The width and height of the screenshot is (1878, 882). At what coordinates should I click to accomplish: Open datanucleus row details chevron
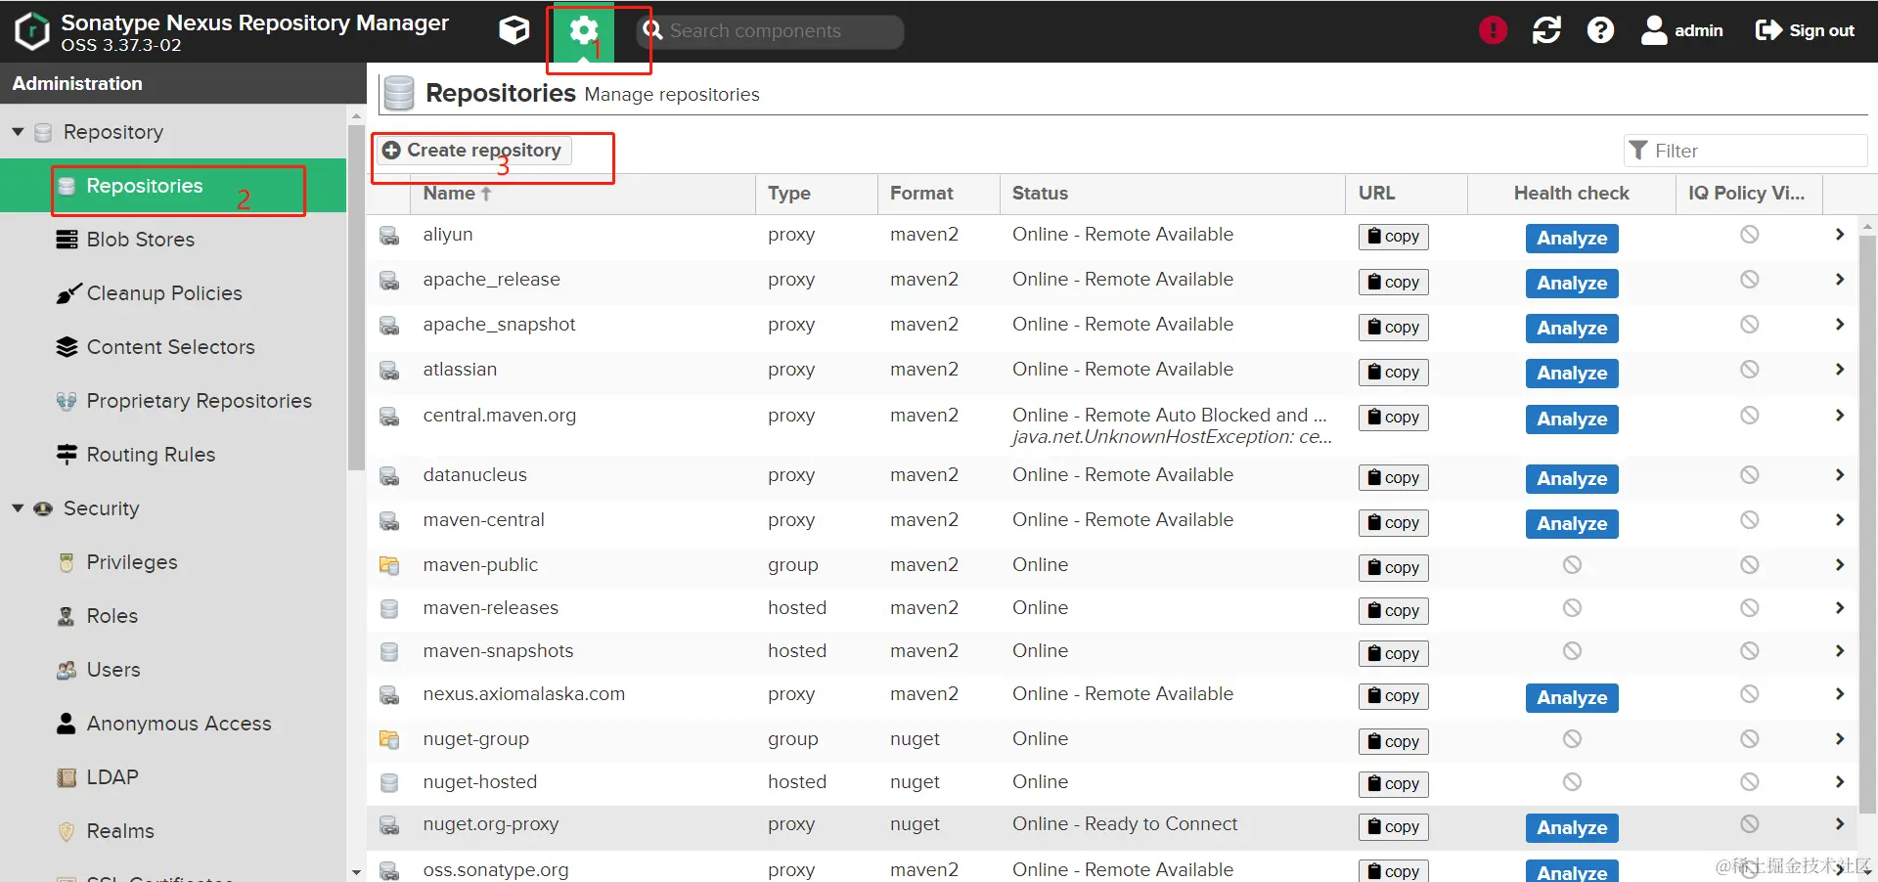pos(1840,475)
